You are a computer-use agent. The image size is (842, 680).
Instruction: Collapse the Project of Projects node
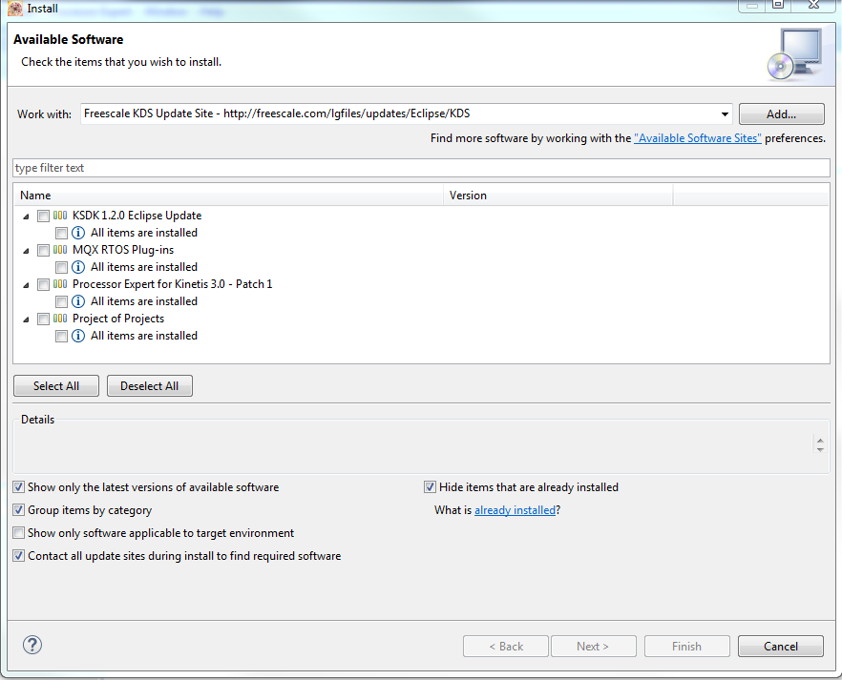tap(26, 319)
